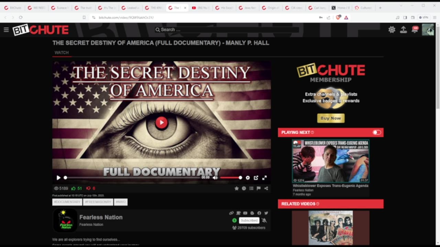Click the #DOCUMENTARY hashtag
Screen dimensions: 440x247
click(67, 202)
